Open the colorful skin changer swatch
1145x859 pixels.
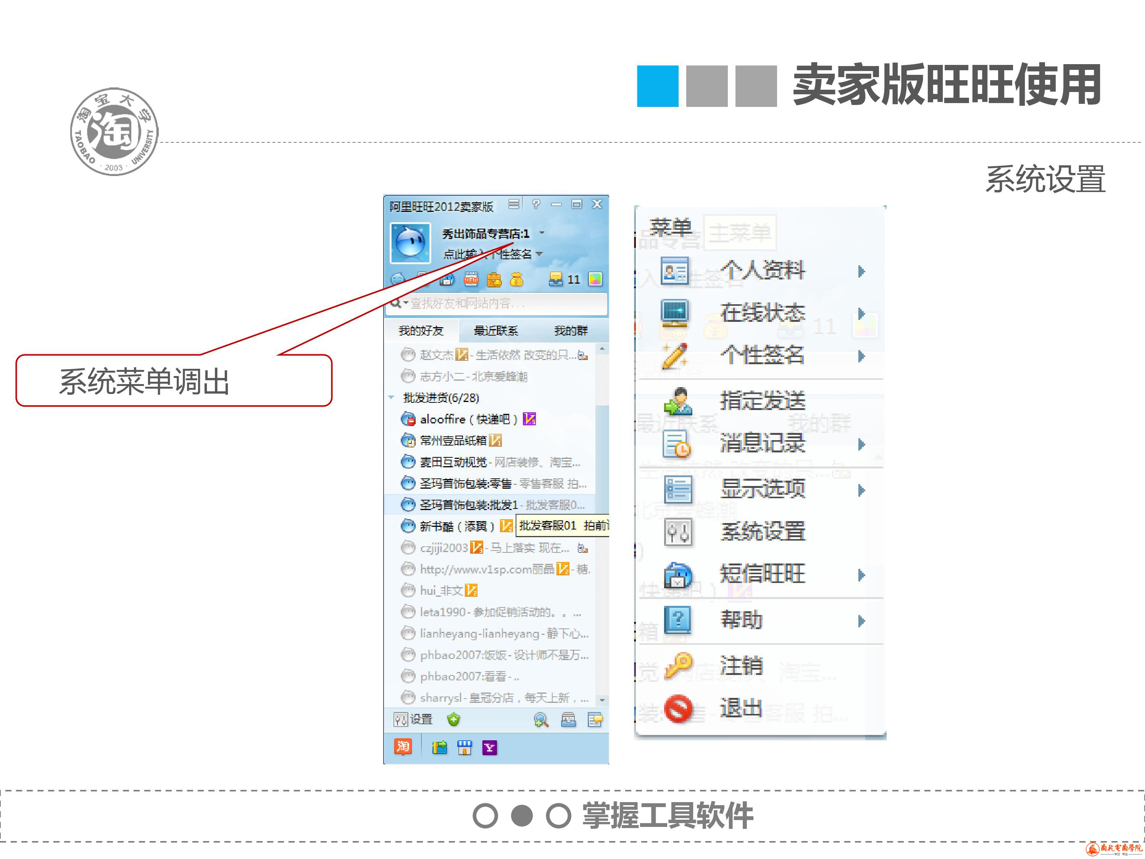tap(595, 279)
